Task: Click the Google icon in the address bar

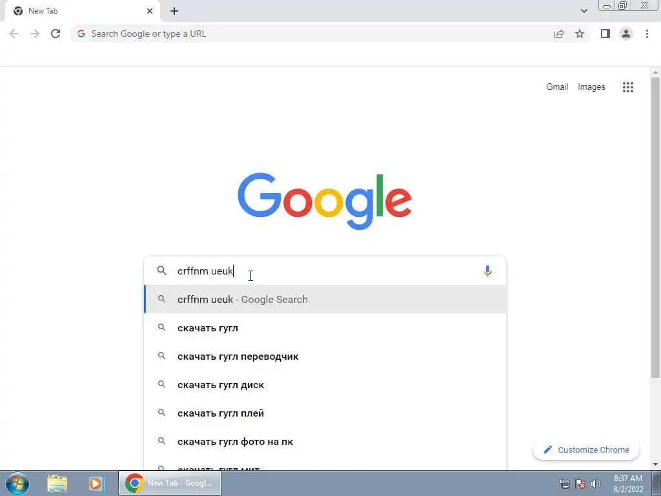Action: tap(81, 34)
